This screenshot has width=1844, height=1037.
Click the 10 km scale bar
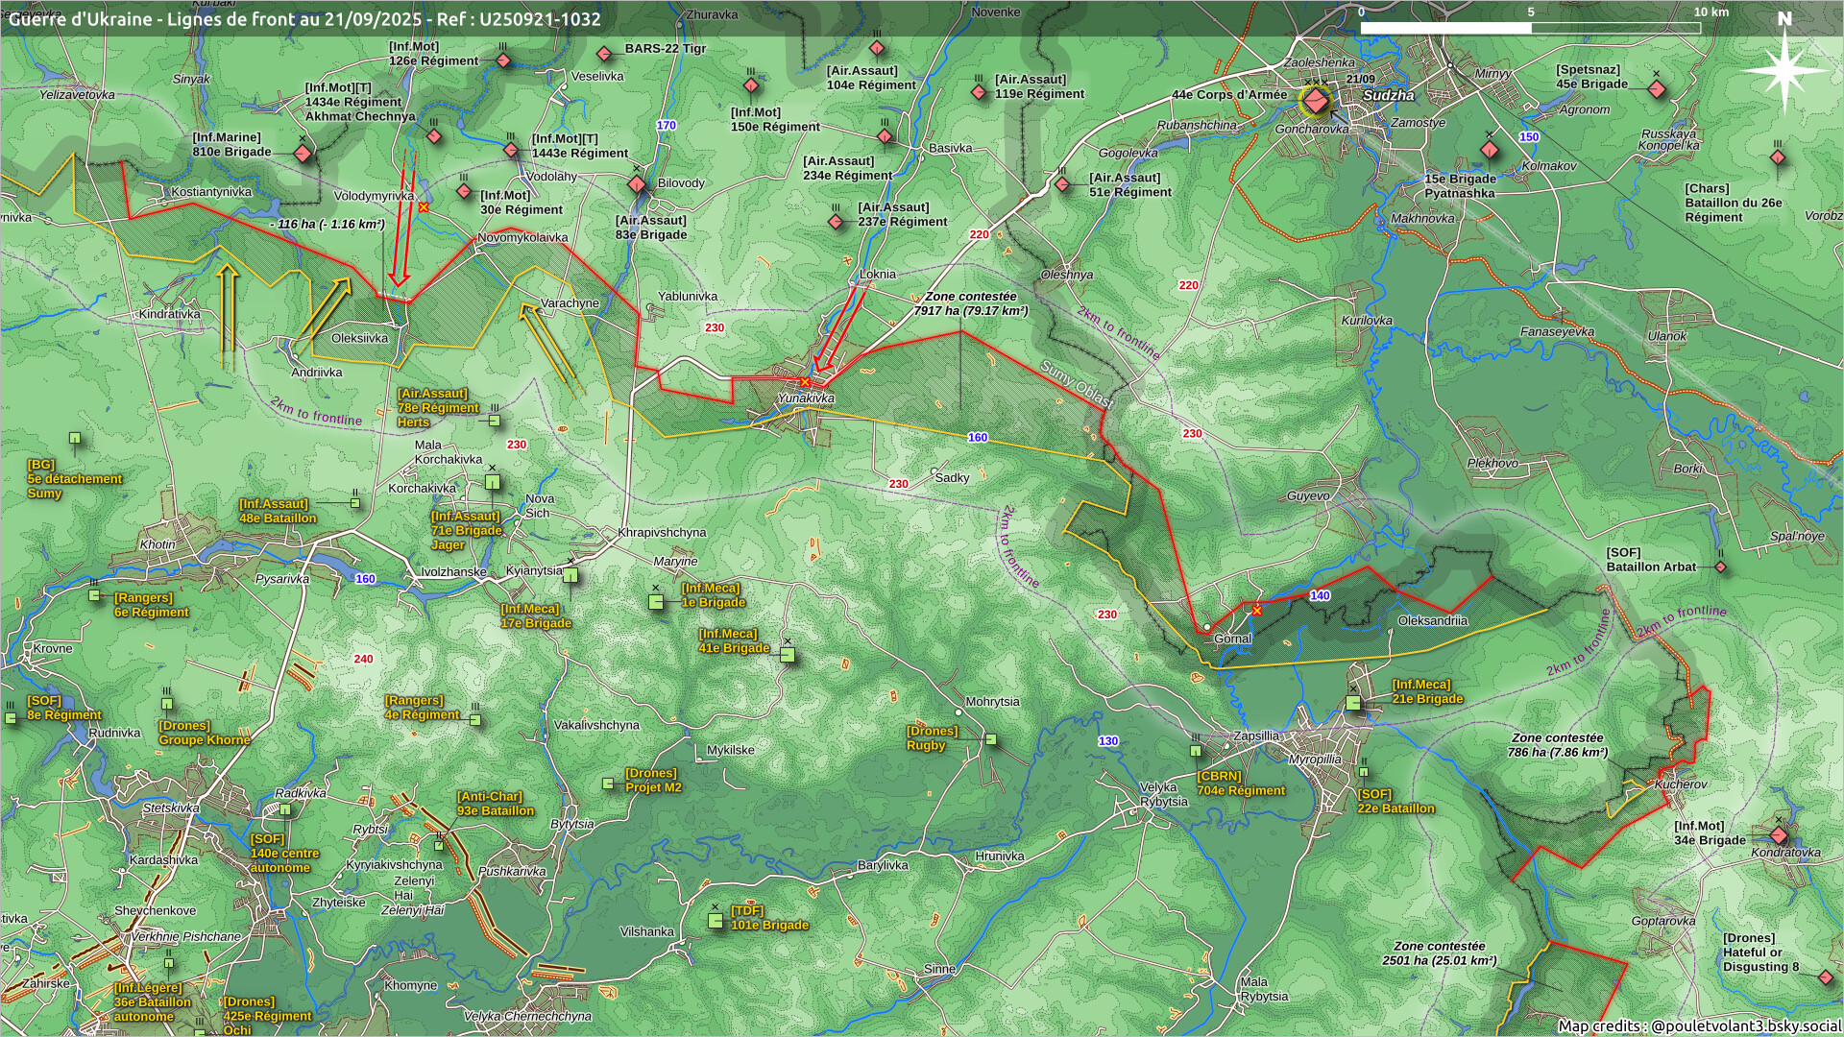click(x=1530, y=28)
